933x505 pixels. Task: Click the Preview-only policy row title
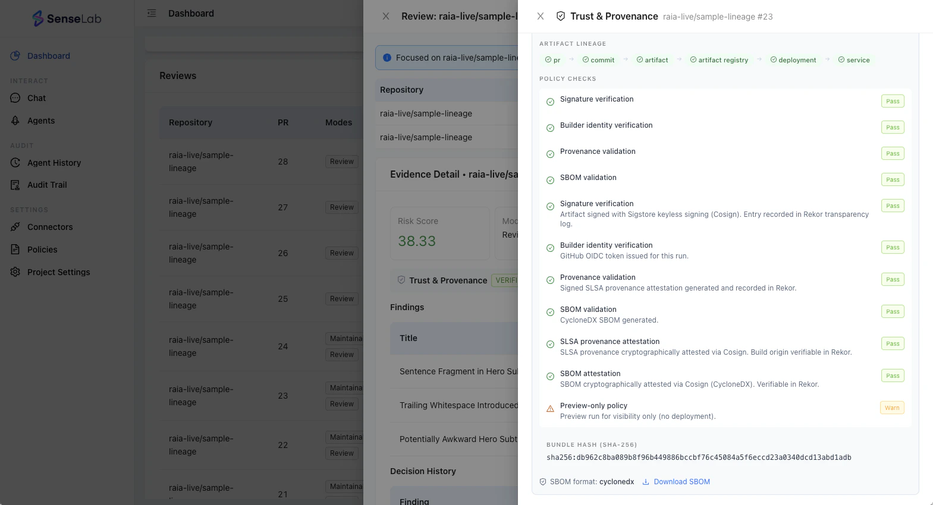click(593, 406)
